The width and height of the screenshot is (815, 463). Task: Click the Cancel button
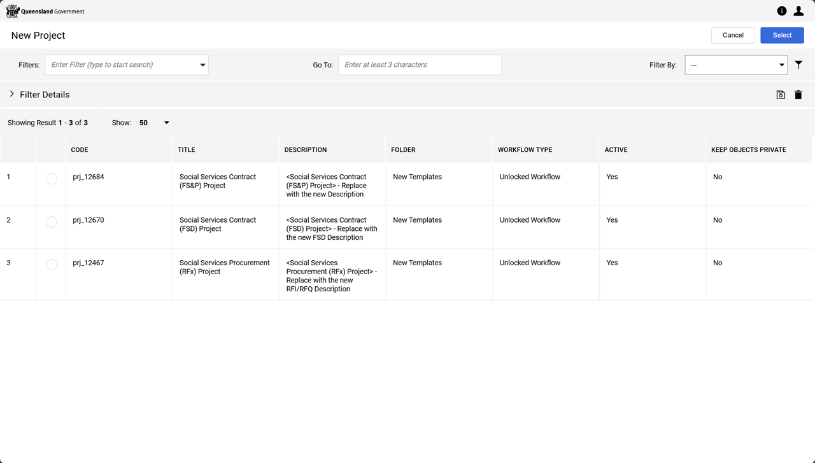[x=733, y=36]
